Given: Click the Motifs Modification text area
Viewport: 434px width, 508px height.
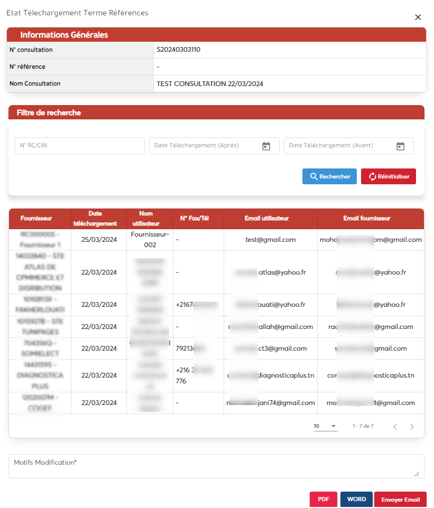Looking at the screenshot, I should tap(216, 466).
